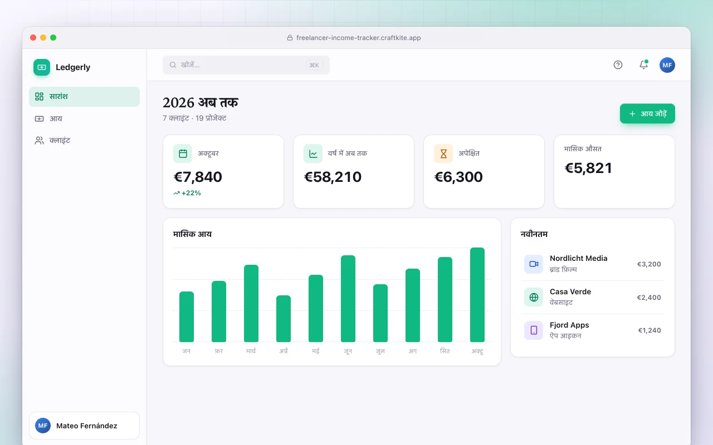Click the URL freelancer-income-tracker.craftkite.app
Screen dimensions: 713x445
[359, 38]
